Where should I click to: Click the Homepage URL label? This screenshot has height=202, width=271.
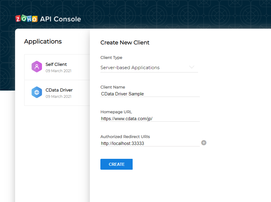(x=116, y=112)
